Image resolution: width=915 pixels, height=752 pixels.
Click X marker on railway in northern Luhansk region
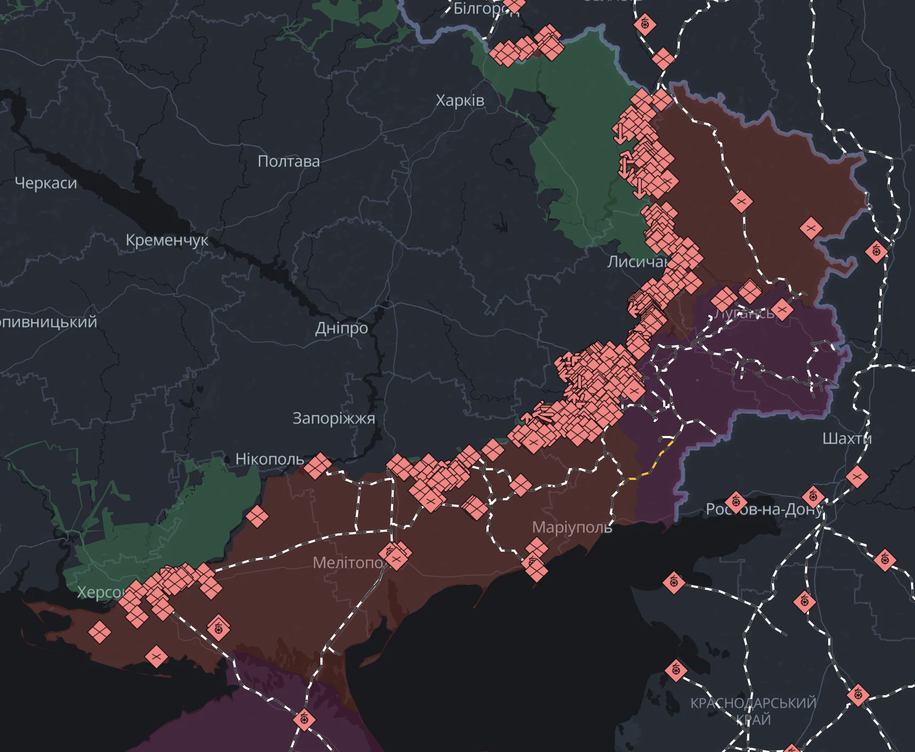click(741, 202)
